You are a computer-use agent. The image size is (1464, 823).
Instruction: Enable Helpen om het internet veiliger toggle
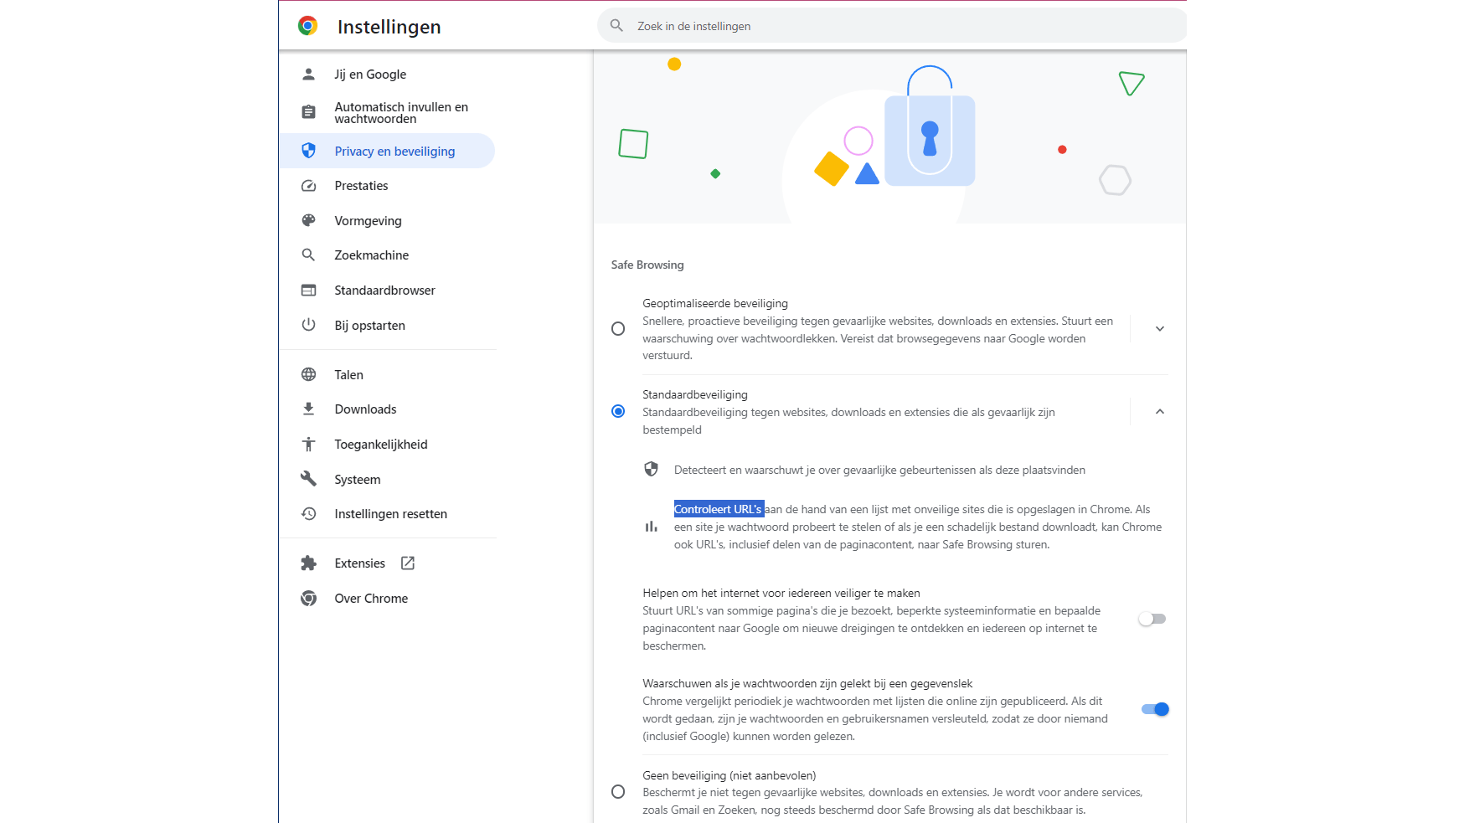pos(1152,619)
